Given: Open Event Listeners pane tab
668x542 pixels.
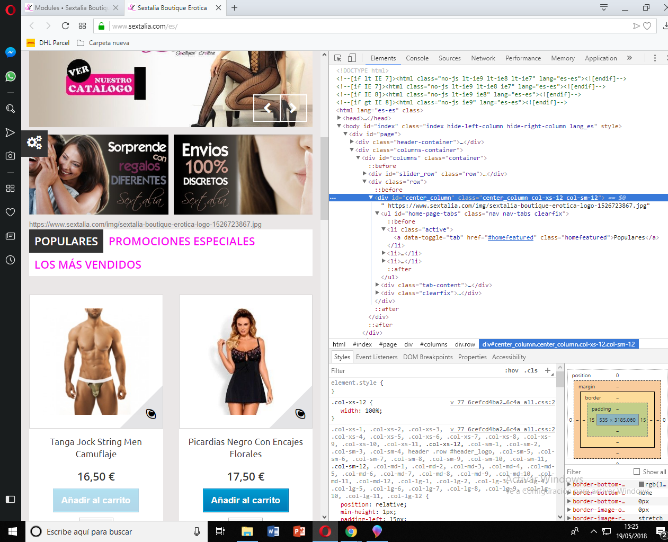Looking at the screenshot, I should click(377, 357).
